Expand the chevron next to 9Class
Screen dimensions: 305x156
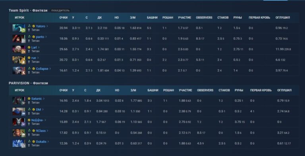[x=48, y=131]
